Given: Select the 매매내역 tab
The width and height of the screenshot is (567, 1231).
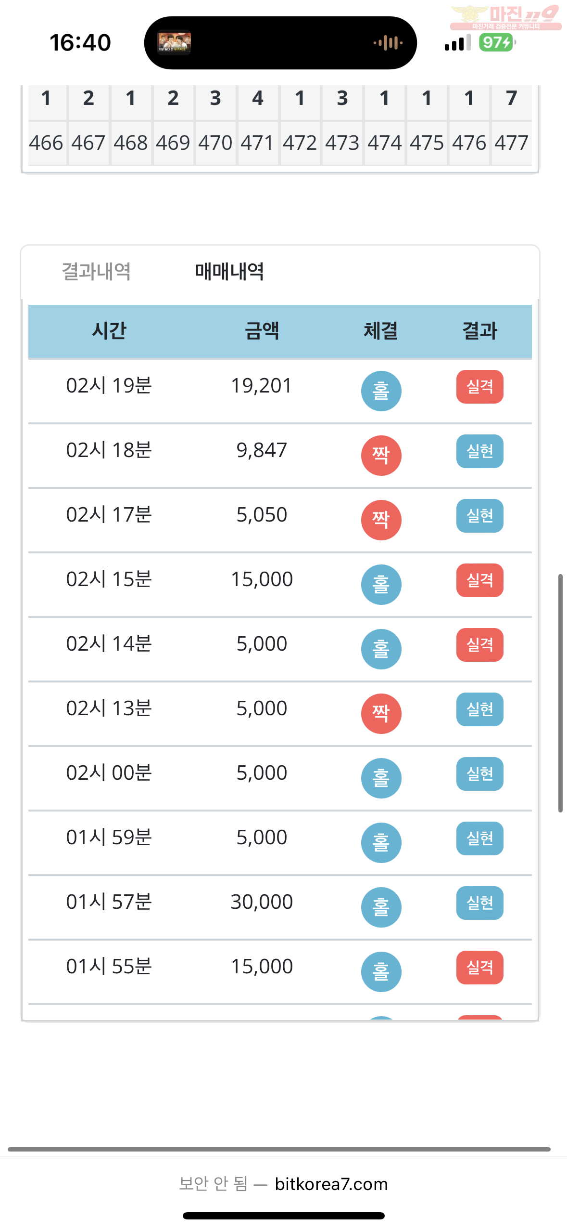Looking at the screenshot, I should tap(229, 272).
